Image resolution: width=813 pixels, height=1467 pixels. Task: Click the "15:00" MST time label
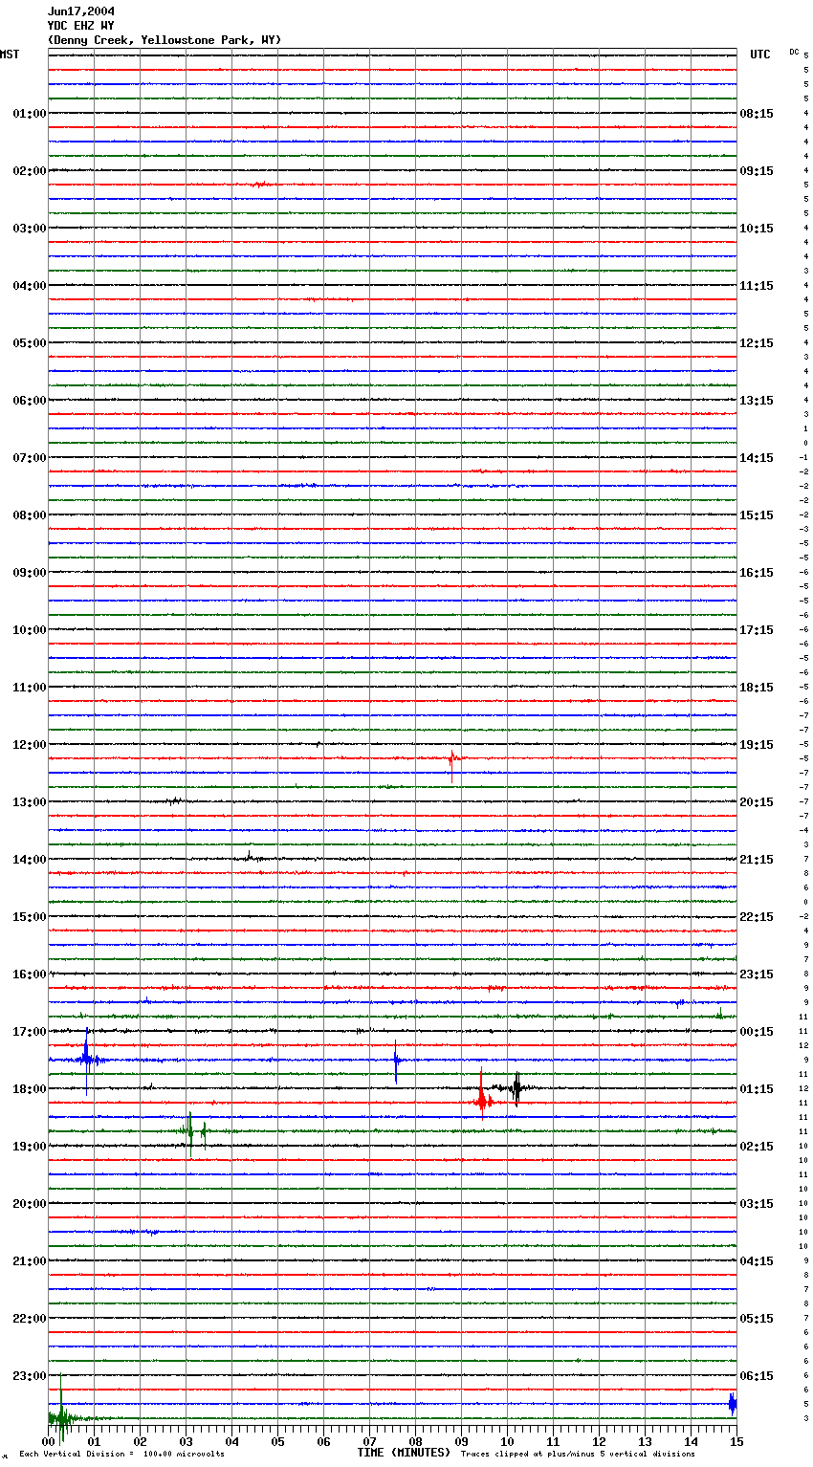click(30, 917)
